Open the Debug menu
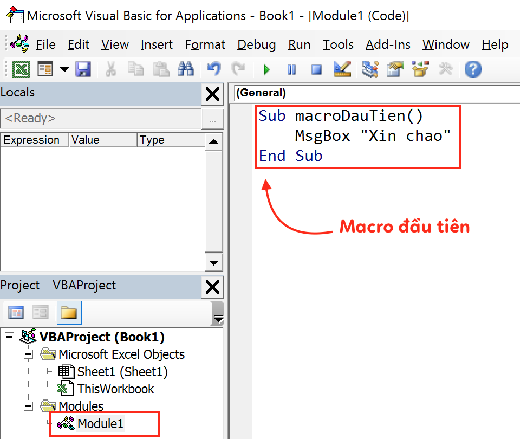This screenshot has height=439, width=520. (x=256, y=44)
